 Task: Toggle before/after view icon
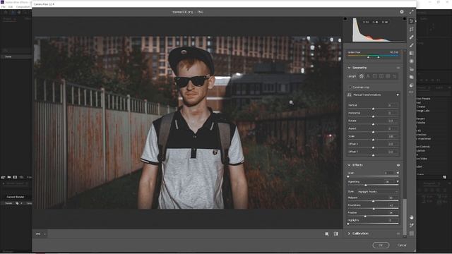(326, 234)
